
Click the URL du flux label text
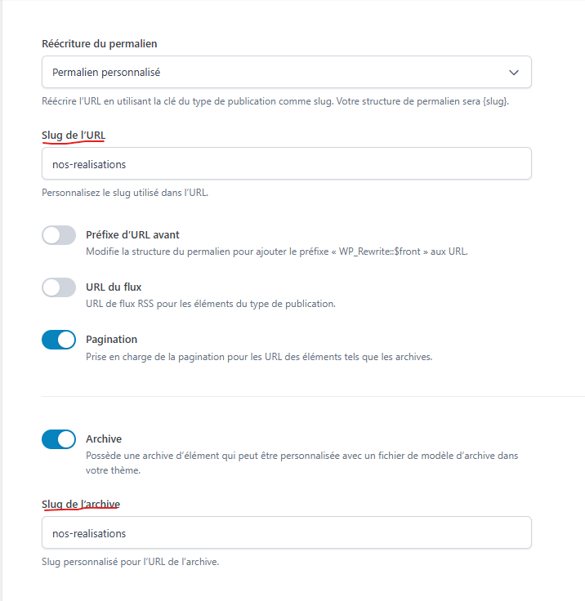point(114,287)
